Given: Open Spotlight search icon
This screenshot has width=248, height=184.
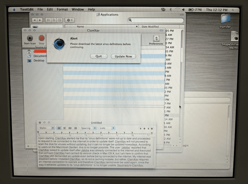Looking at the screenshot, I should pos(233,10).
